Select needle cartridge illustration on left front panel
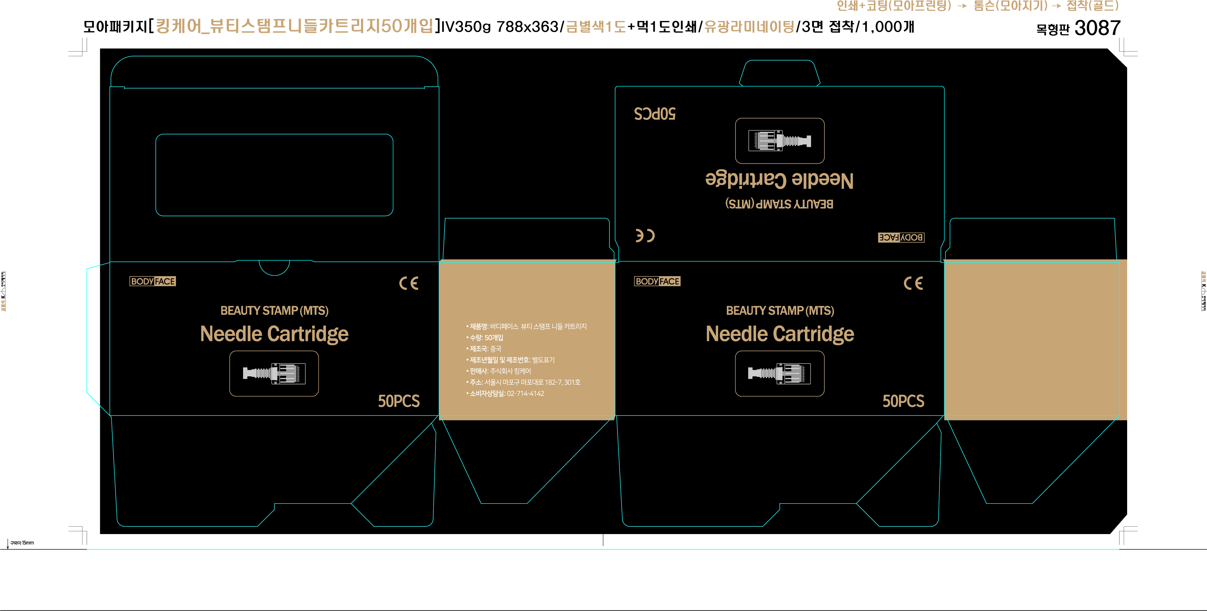Screen dimensions: 1207x611 click(x=274, y=374)
